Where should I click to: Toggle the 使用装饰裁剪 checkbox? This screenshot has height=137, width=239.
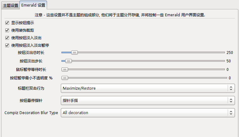pyautogui.click(x=7, y=30)
